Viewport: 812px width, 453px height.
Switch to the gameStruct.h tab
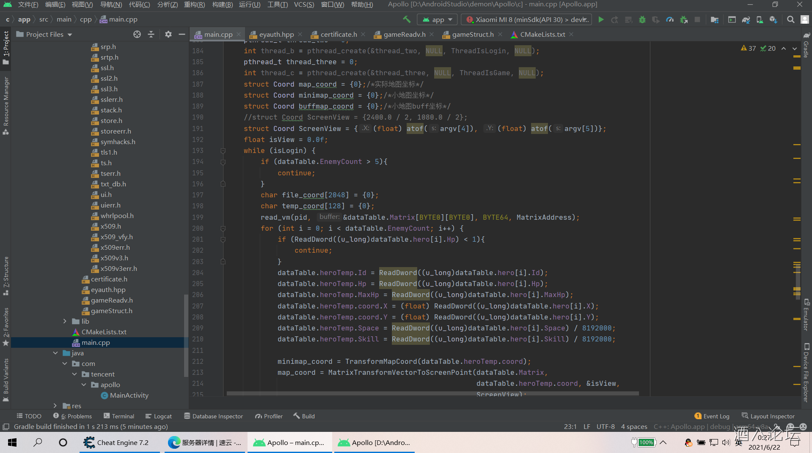(473, 34)
